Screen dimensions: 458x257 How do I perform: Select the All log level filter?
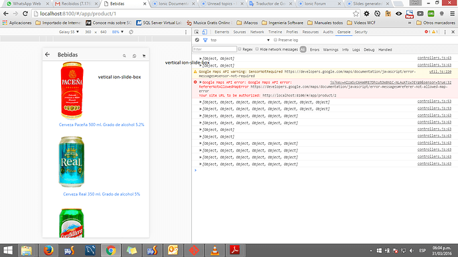pyautogui.click(x=303, y=49)
